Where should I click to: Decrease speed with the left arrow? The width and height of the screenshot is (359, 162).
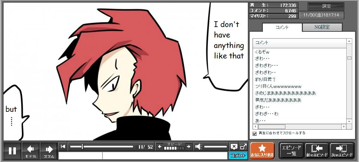coord(160,146)
